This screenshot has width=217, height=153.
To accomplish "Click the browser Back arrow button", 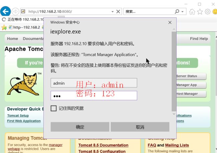I will [5, 11].
